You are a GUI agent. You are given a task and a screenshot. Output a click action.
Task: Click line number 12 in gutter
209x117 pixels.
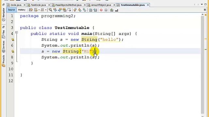pos(11,81)
